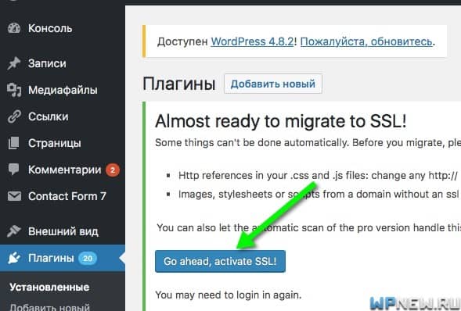Click the Внешний вид paintbrush icon

click(x=14, y=231)
